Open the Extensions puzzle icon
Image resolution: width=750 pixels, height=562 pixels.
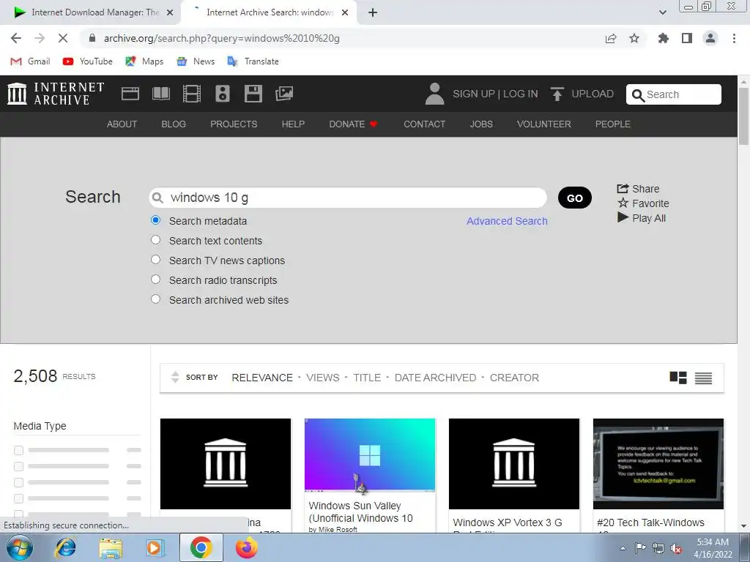tap(663, 38)
